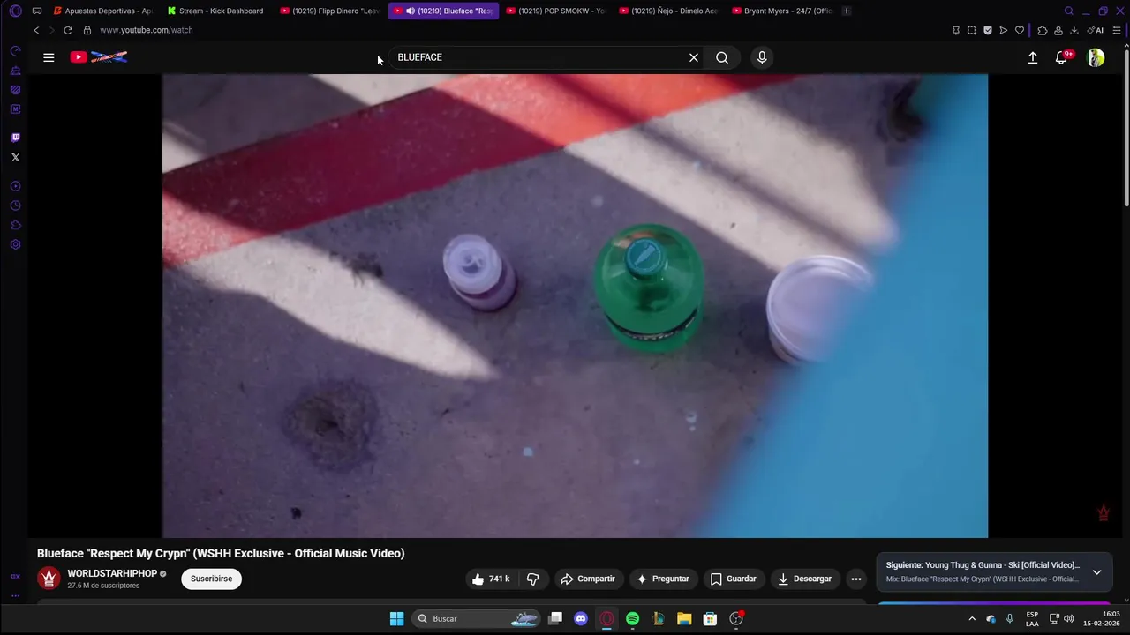Clear the BLUEFACE search text
This screenshot has height=635, width=1130.
(694, 57)
